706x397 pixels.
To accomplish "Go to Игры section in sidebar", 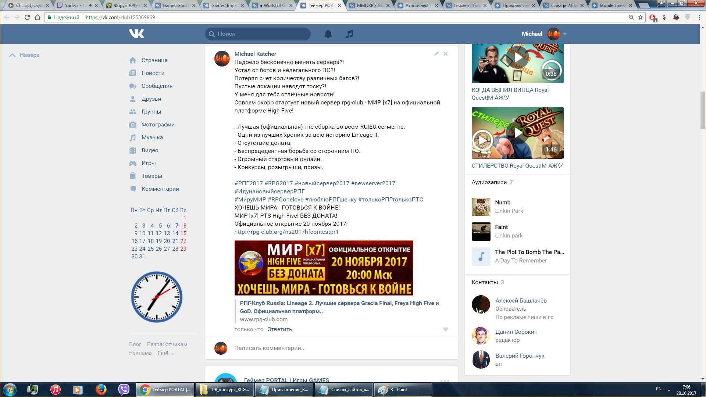I will [148, 163].
